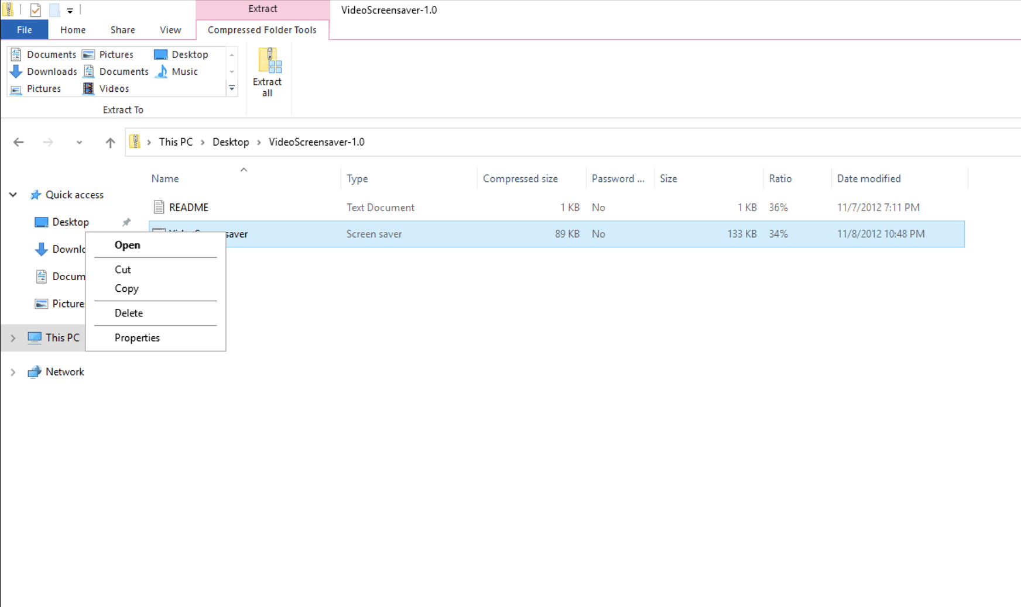Screen dimensions: 1021x607
Task: Navigate up with the Up arrow button
Action: tap(109, 142)
